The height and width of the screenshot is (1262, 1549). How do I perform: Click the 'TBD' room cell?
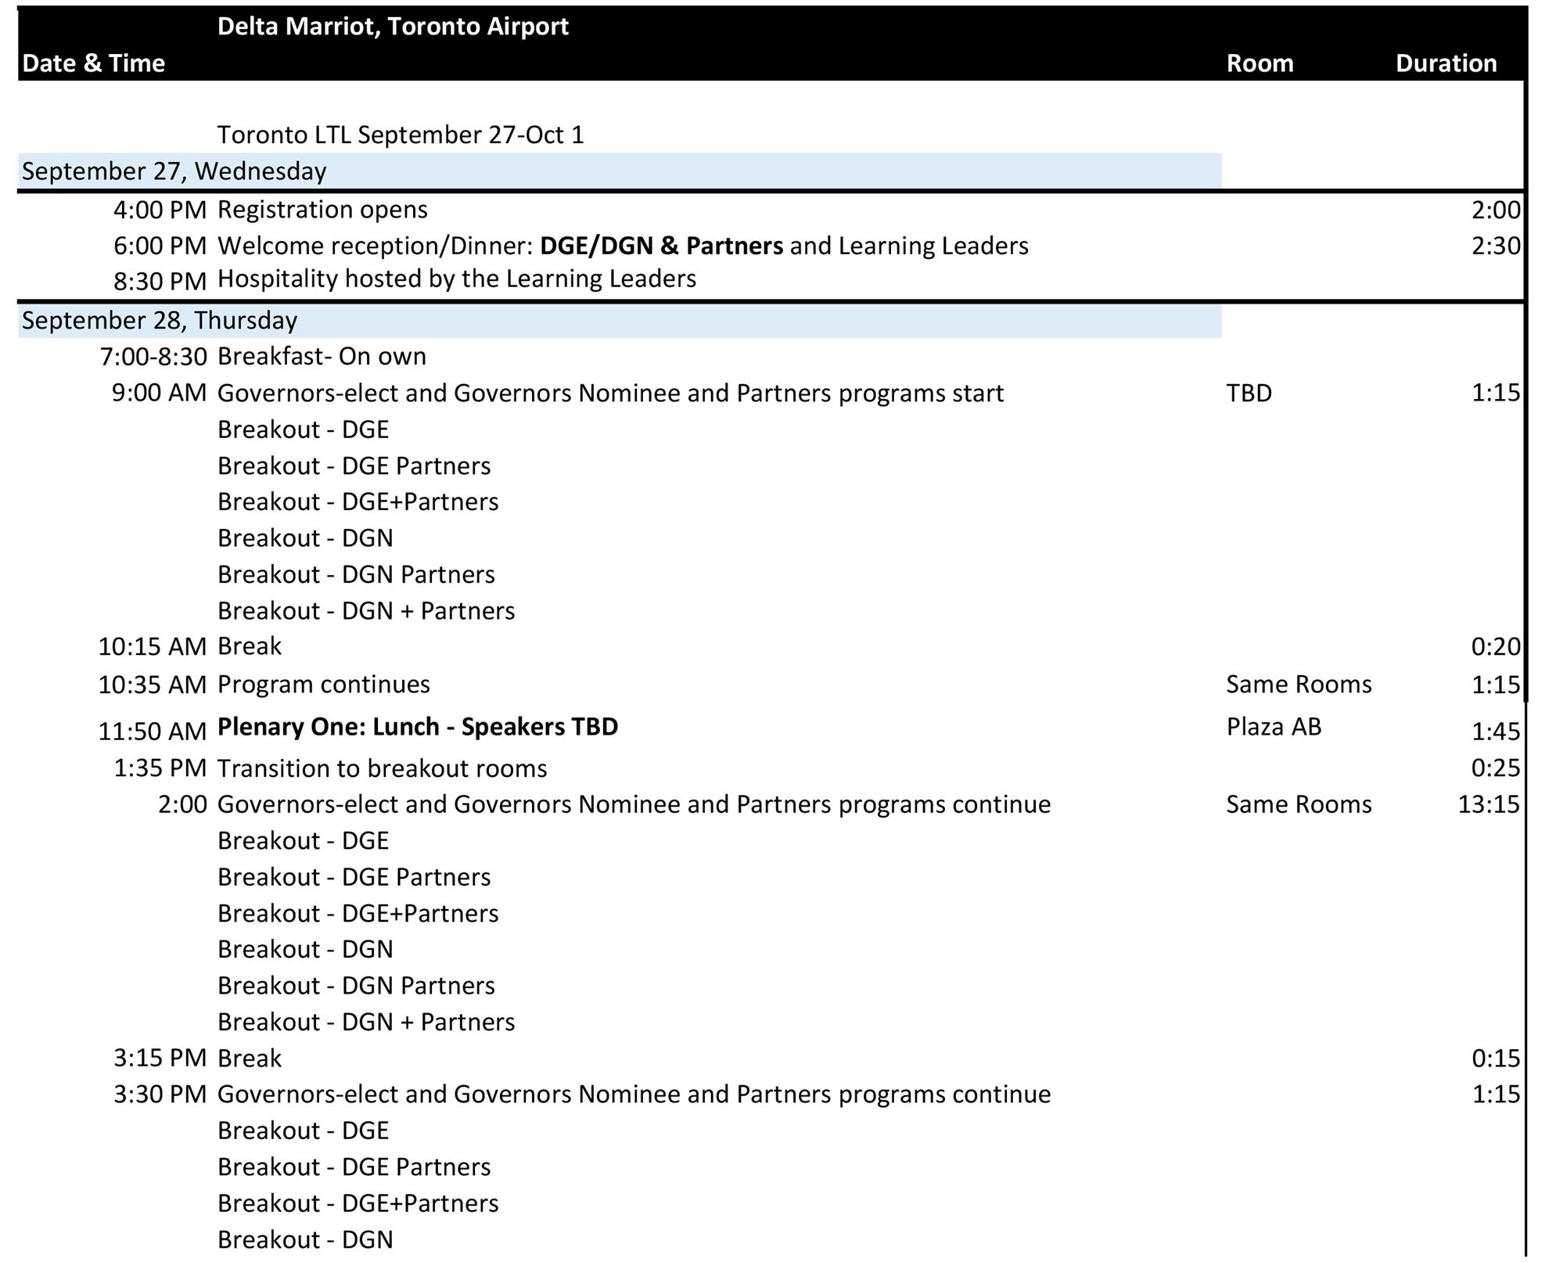pyautogui.click(x=1249, y=393)
